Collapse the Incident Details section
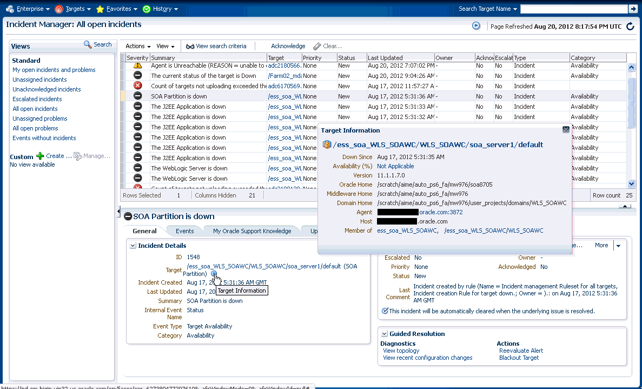Screen dimensions: 642x389 133,246
